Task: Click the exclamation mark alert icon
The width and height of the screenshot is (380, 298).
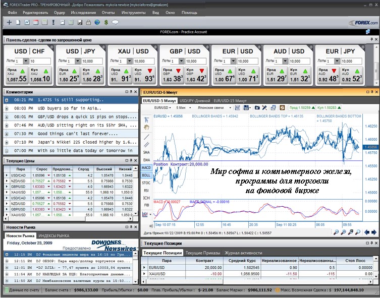Action: (x=53, y=23)
